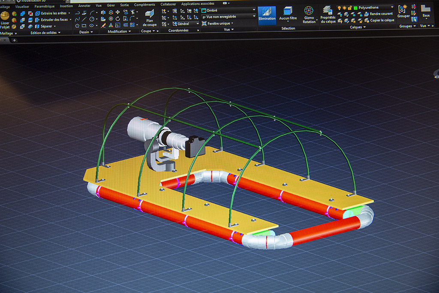Select the Line drawing tool
Image resolution: width=439 pixels, height=293 pixels.
pyautogui.click(x=84, y=19)
